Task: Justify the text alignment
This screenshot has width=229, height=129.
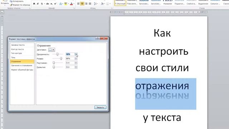Action: pyautogui.click(x=90, y=4)
